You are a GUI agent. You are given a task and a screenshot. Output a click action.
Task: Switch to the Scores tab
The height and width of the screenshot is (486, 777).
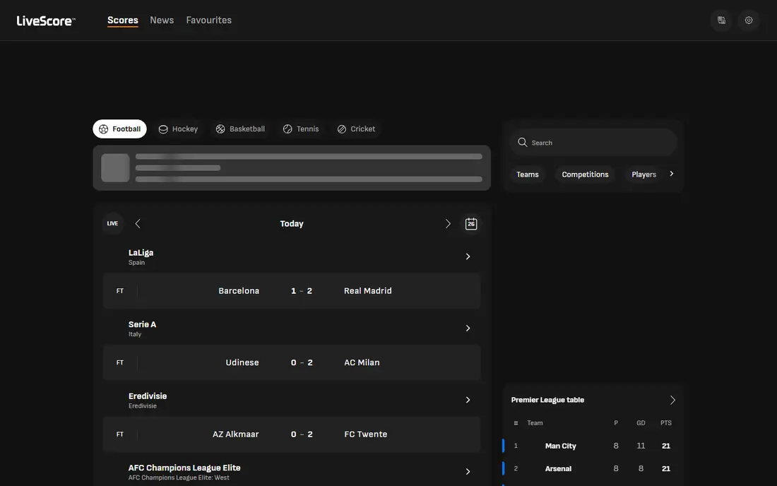coord(123,20)
